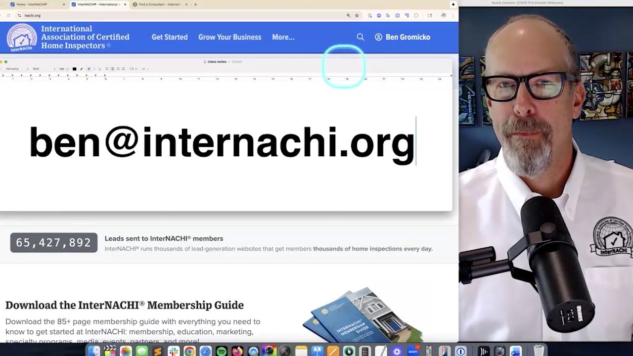Open Notes from the Dock
Screen dimensions: 633x356
[x=301, y=351]
